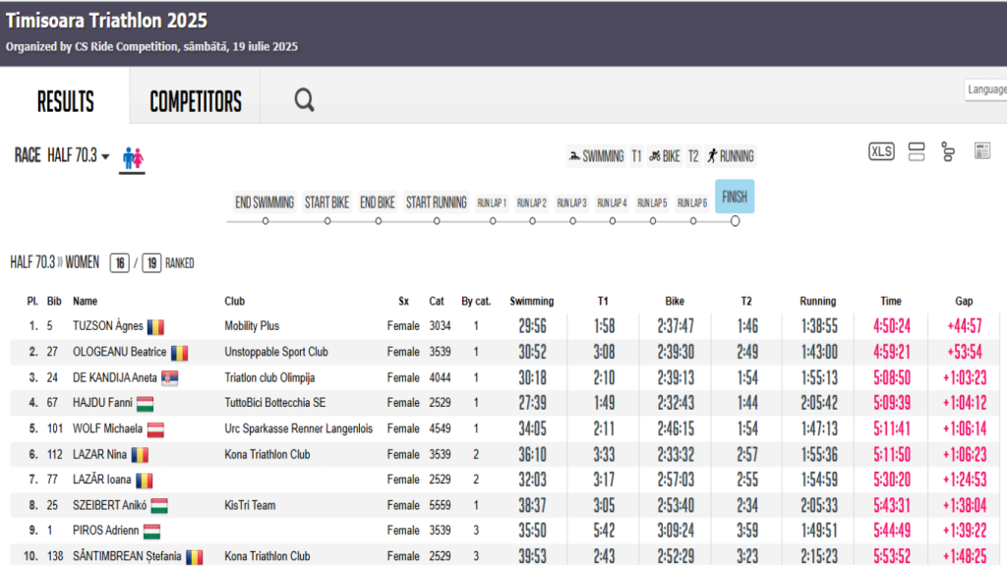
Task: Open the Results tab
Action: tap(65, 101)
